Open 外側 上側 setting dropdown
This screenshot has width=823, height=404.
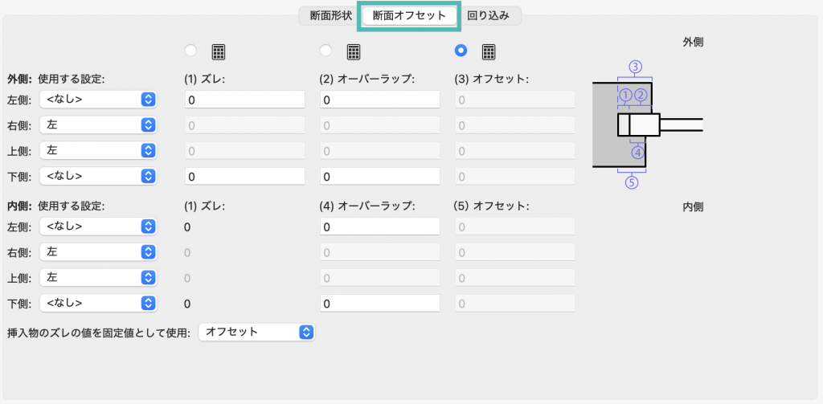(x=99, y=150)
